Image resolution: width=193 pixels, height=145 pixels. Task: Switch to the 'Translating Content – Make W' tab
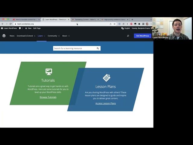85,19
